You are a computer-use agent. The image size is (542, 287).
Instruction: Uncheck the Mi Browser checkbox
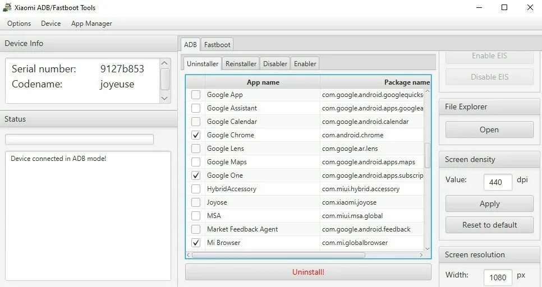point(196,243)
